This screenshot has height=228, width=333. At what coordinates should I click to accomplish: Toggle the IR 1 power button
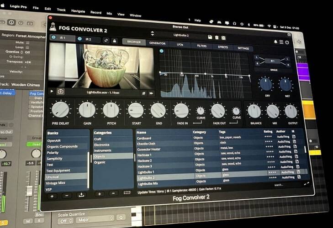point(53,37)
